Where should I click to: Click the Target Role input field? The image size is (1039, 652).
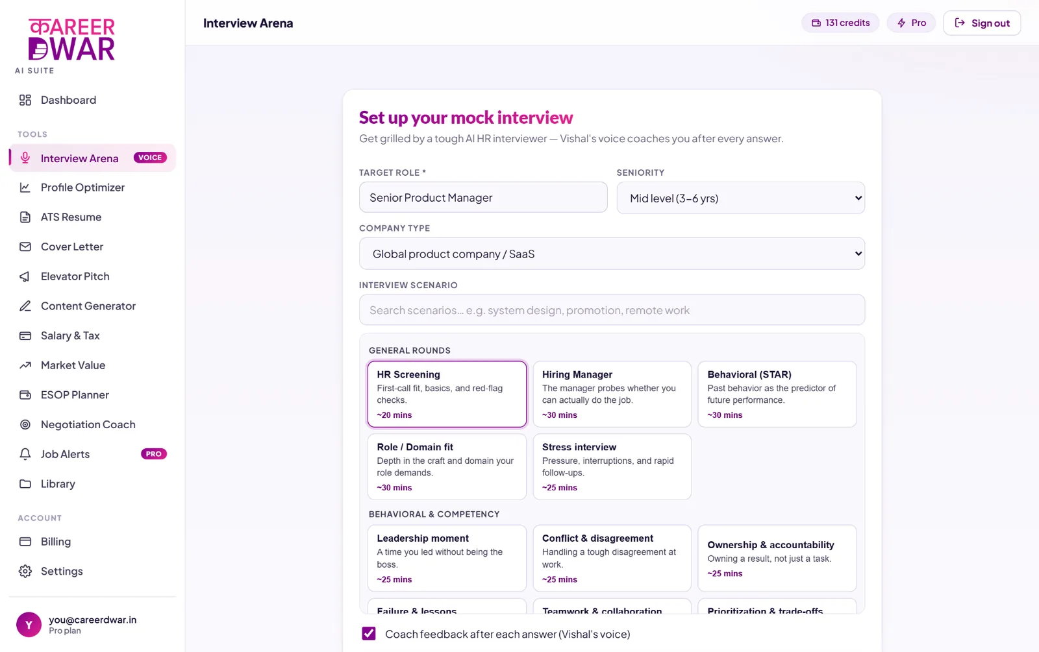pyautogui.click(x=483, y=197)
